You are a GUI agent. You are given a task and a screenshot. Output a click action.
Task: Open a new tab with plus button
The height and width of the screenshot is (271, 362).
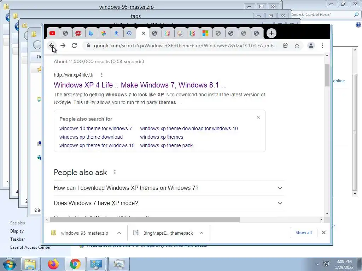[271, 33]
